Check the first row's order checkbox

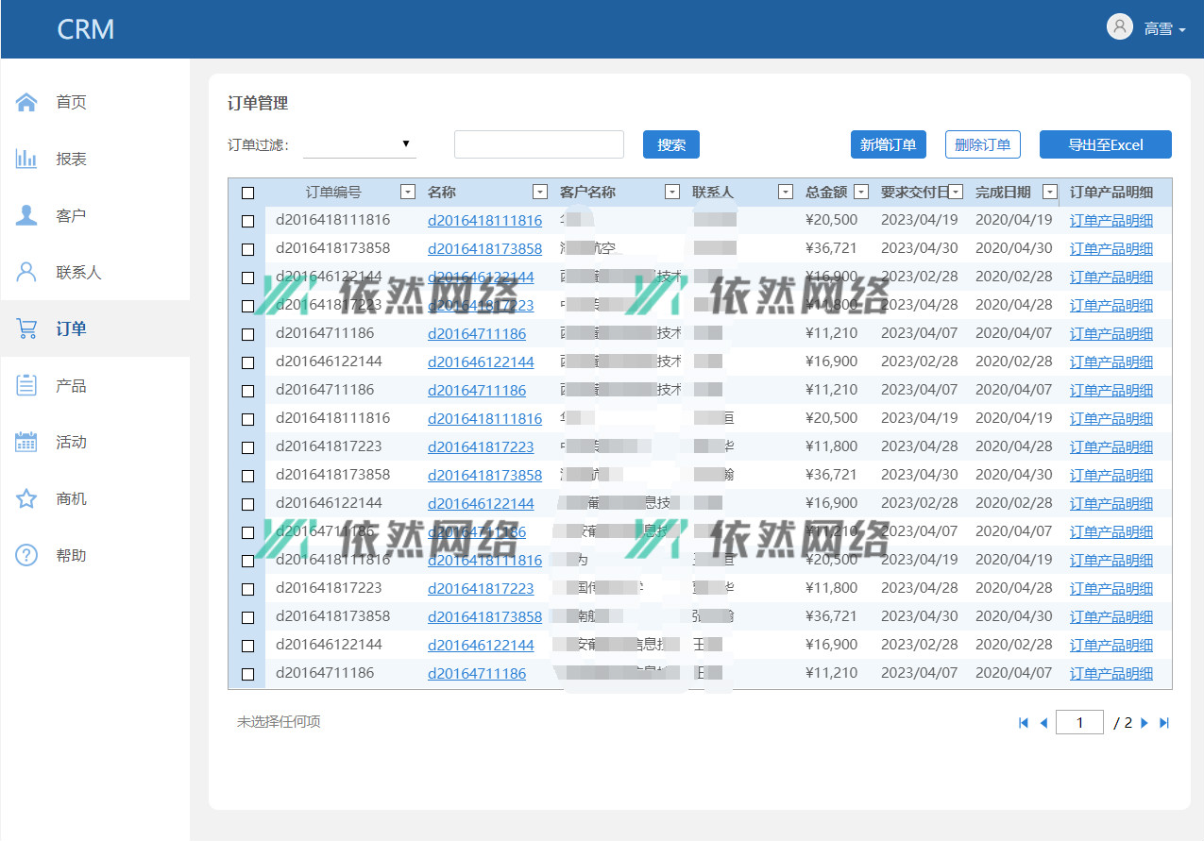point(247,221)
